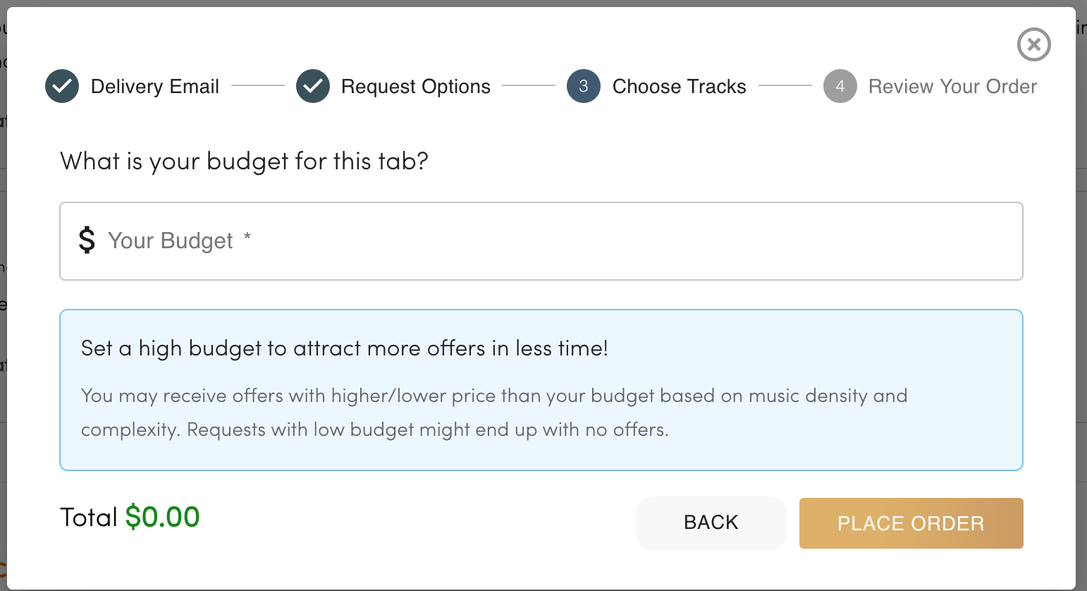Click the blue budget advice info box

point(541,390)
